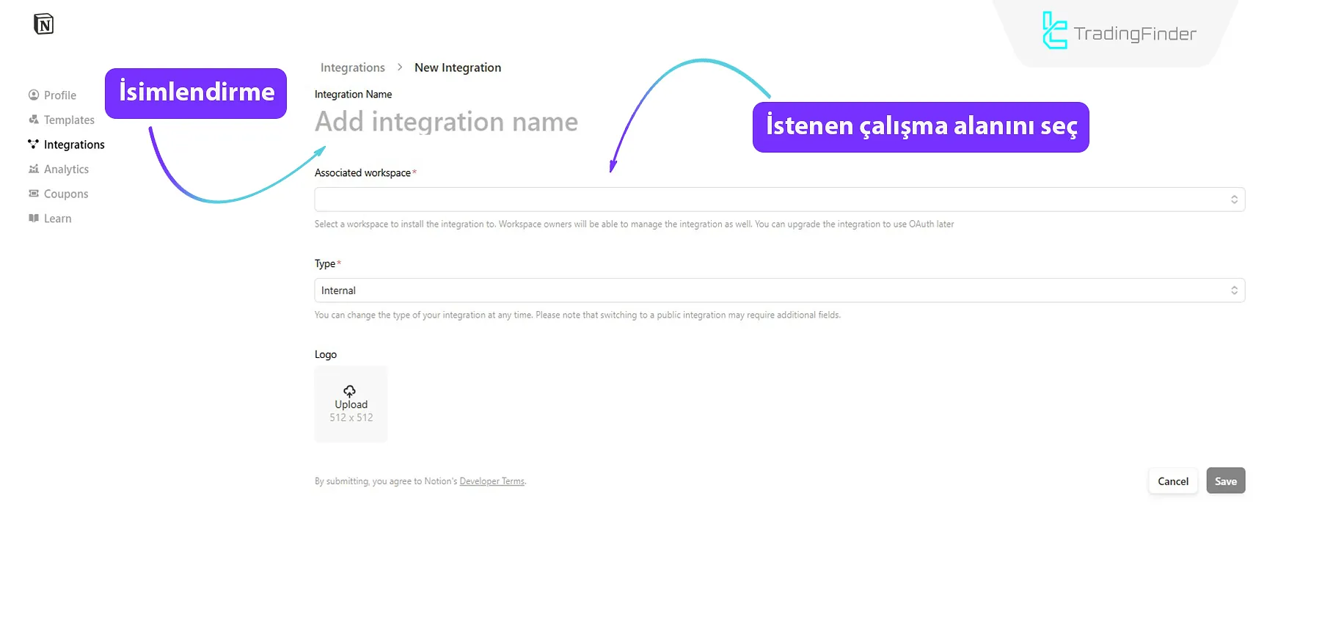Go back to Integrations breadcrumb
Image resolution: width=1344 pixels, height=625 pixels.
[352, 67]
